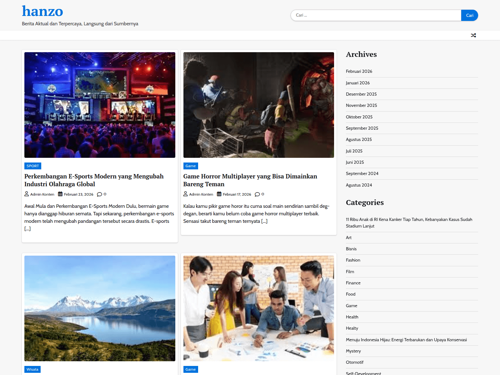
Task: Click the blue Cari search button
Action: point(469,15)
